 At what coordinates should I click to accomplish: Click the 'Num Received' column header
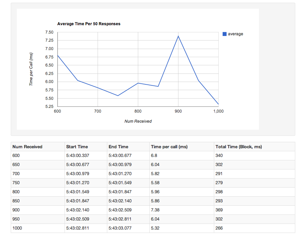(x=27, y=147)
